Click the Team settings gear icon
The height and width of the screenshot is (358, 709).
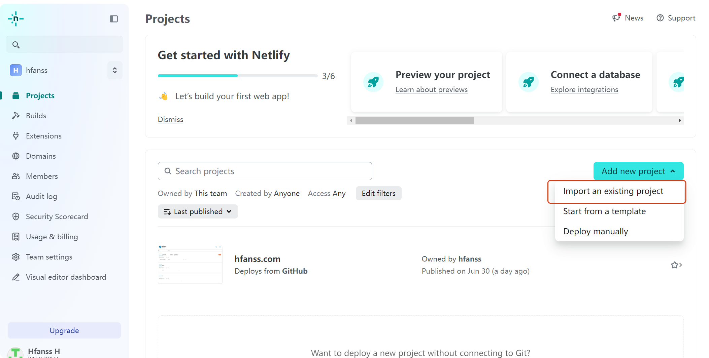click(x=16, y=257)
